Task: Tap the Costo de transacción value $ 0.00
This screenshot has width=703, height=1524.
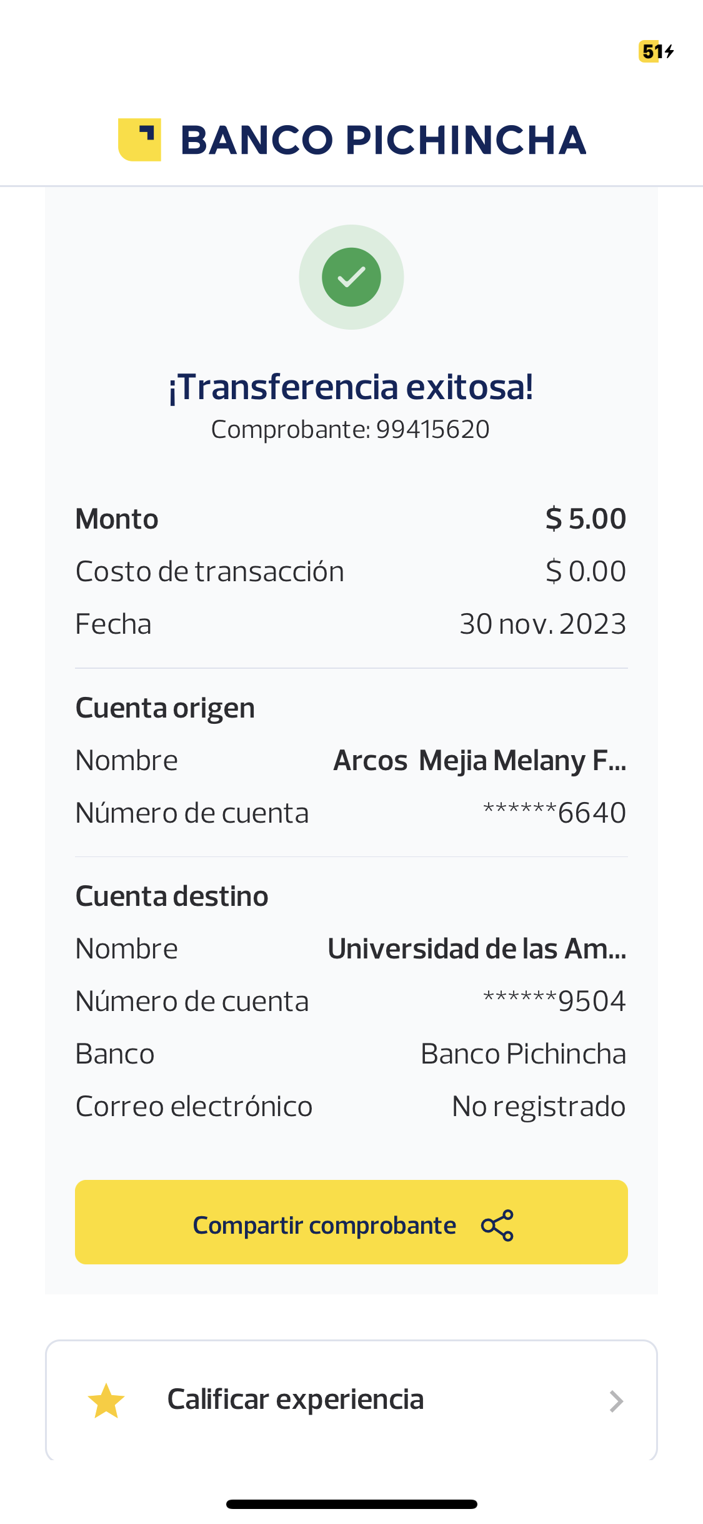Action: click(586, 571)
